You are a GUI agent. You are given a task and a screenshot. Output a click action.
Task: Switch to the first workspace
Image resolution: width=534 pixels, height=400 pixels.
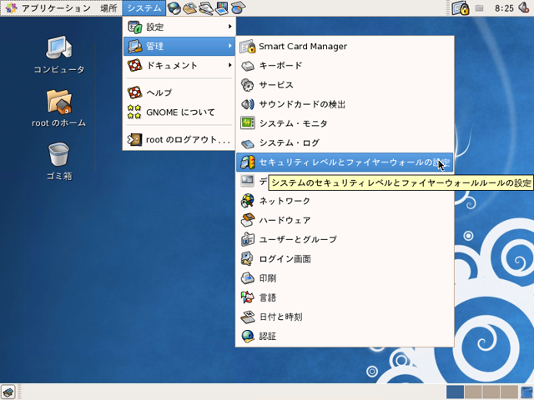[x=455, y=392]
